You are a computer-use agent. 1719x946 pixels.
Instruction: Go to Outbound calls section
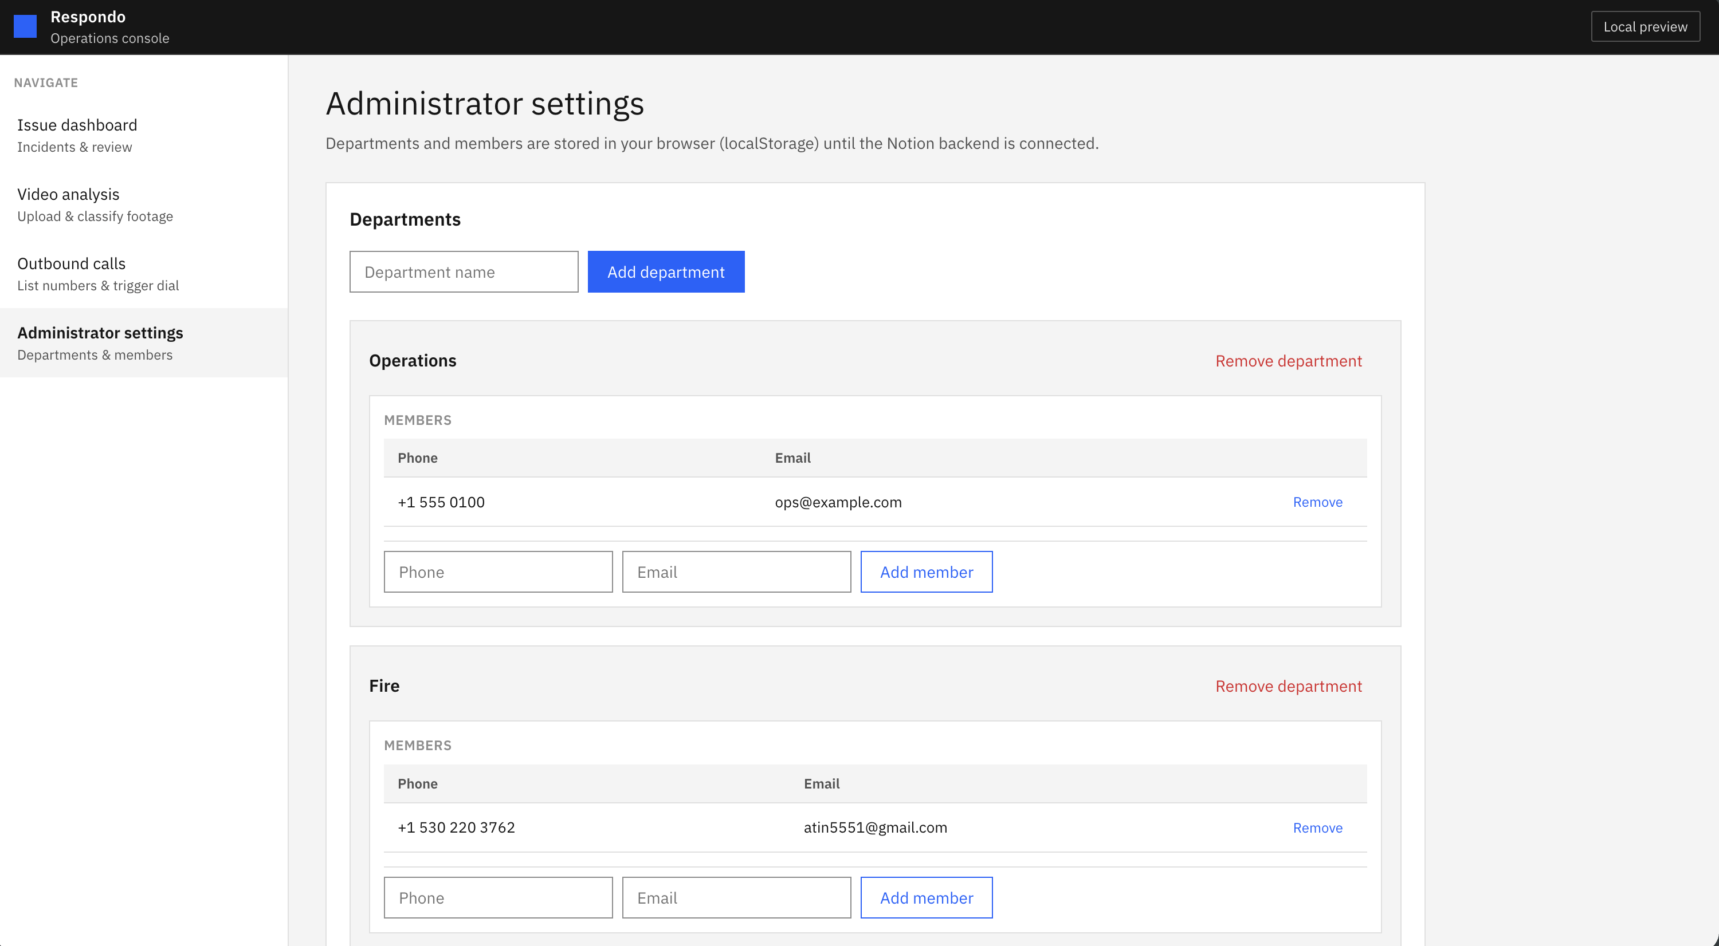72,274
